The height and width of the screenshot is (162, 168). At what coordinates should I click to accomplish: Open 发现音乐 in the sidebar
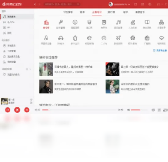point(17,16)
